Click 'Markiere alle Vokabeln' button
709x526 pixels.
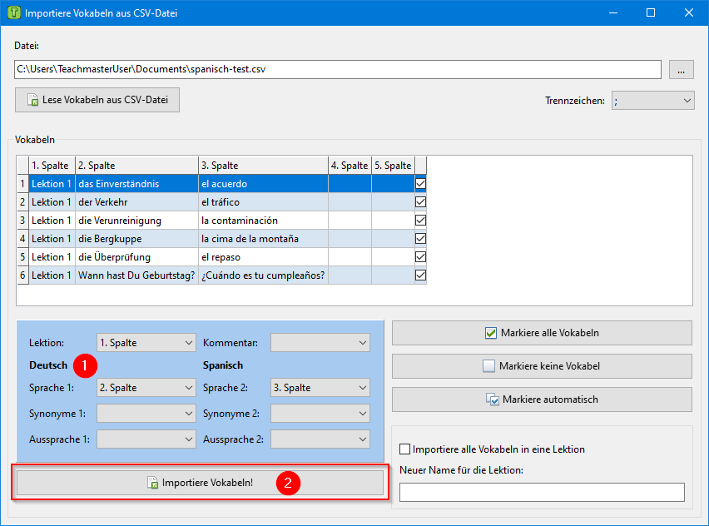pos(542,333)
